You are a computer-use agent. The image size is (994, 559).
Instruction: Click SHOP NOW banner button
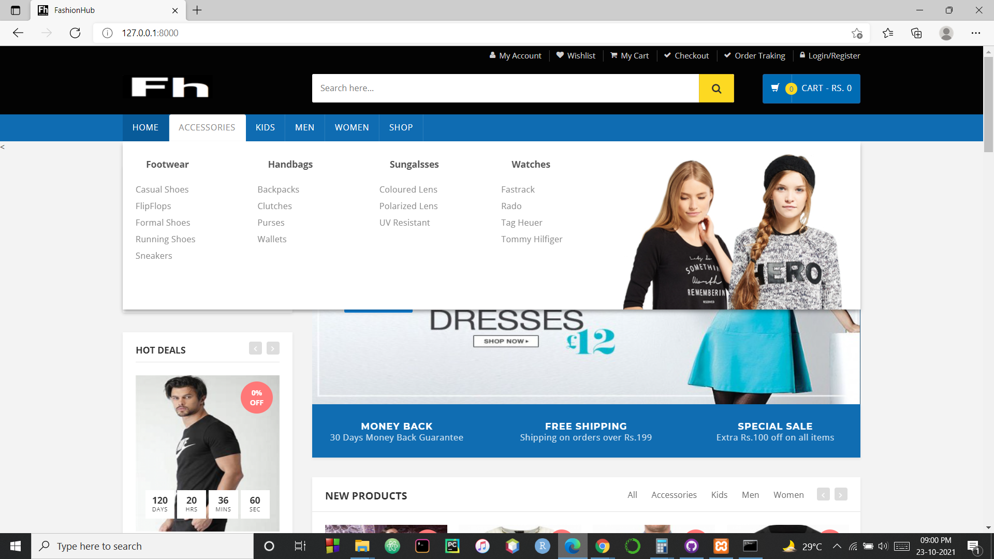tap(506, 341)
